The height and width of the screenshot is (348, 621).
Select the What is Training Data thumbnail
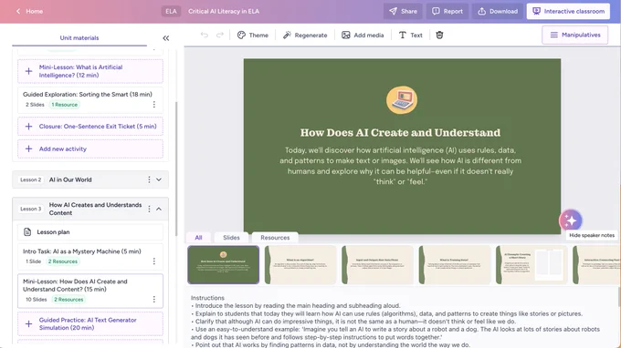455,265
